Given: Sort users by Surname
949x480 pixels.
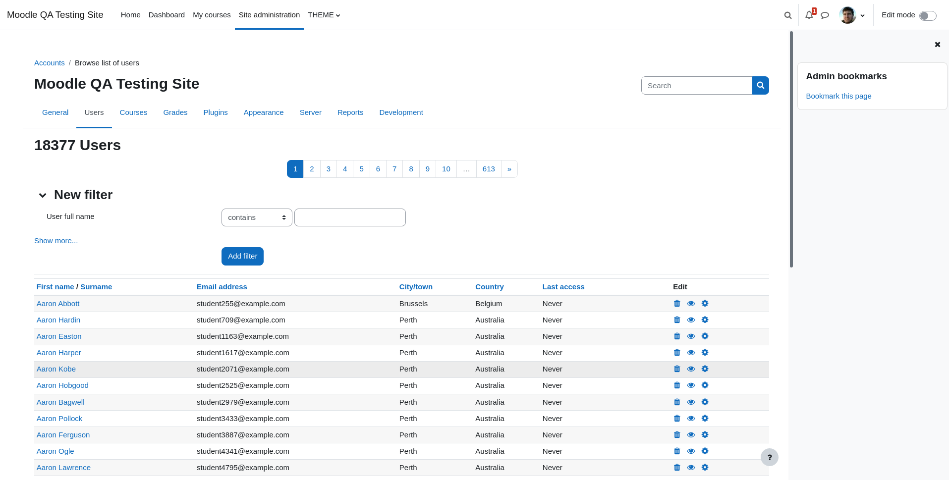Looking at the screenshot, I should [x=96, y=287].
